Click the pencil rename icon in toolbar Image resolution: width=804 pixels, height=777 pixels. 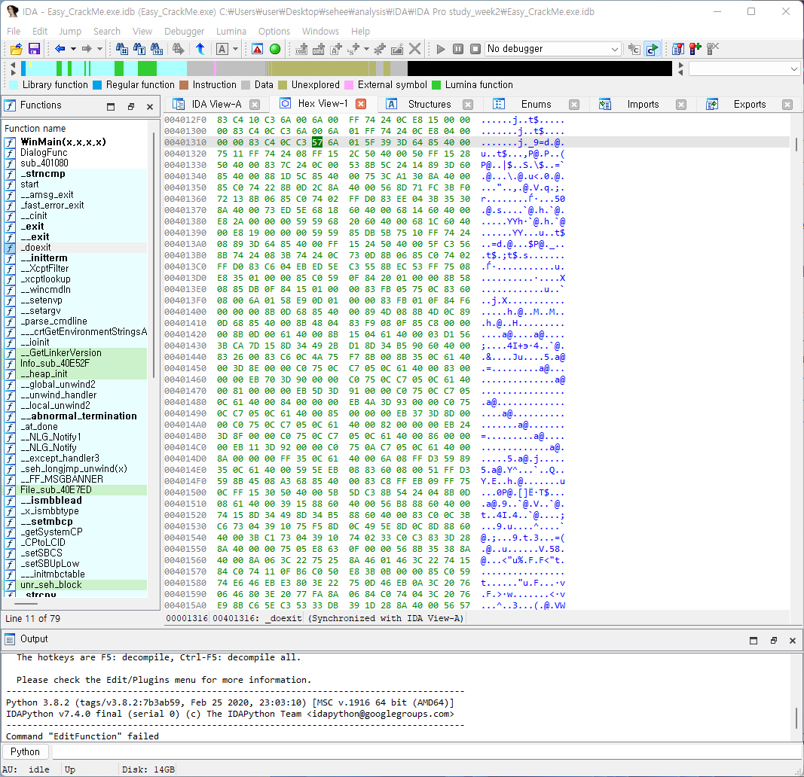click(x=397, y=49)
